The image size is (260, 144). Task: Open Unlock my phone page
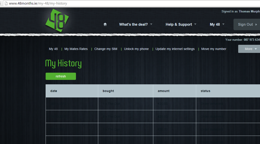[136, 49]
